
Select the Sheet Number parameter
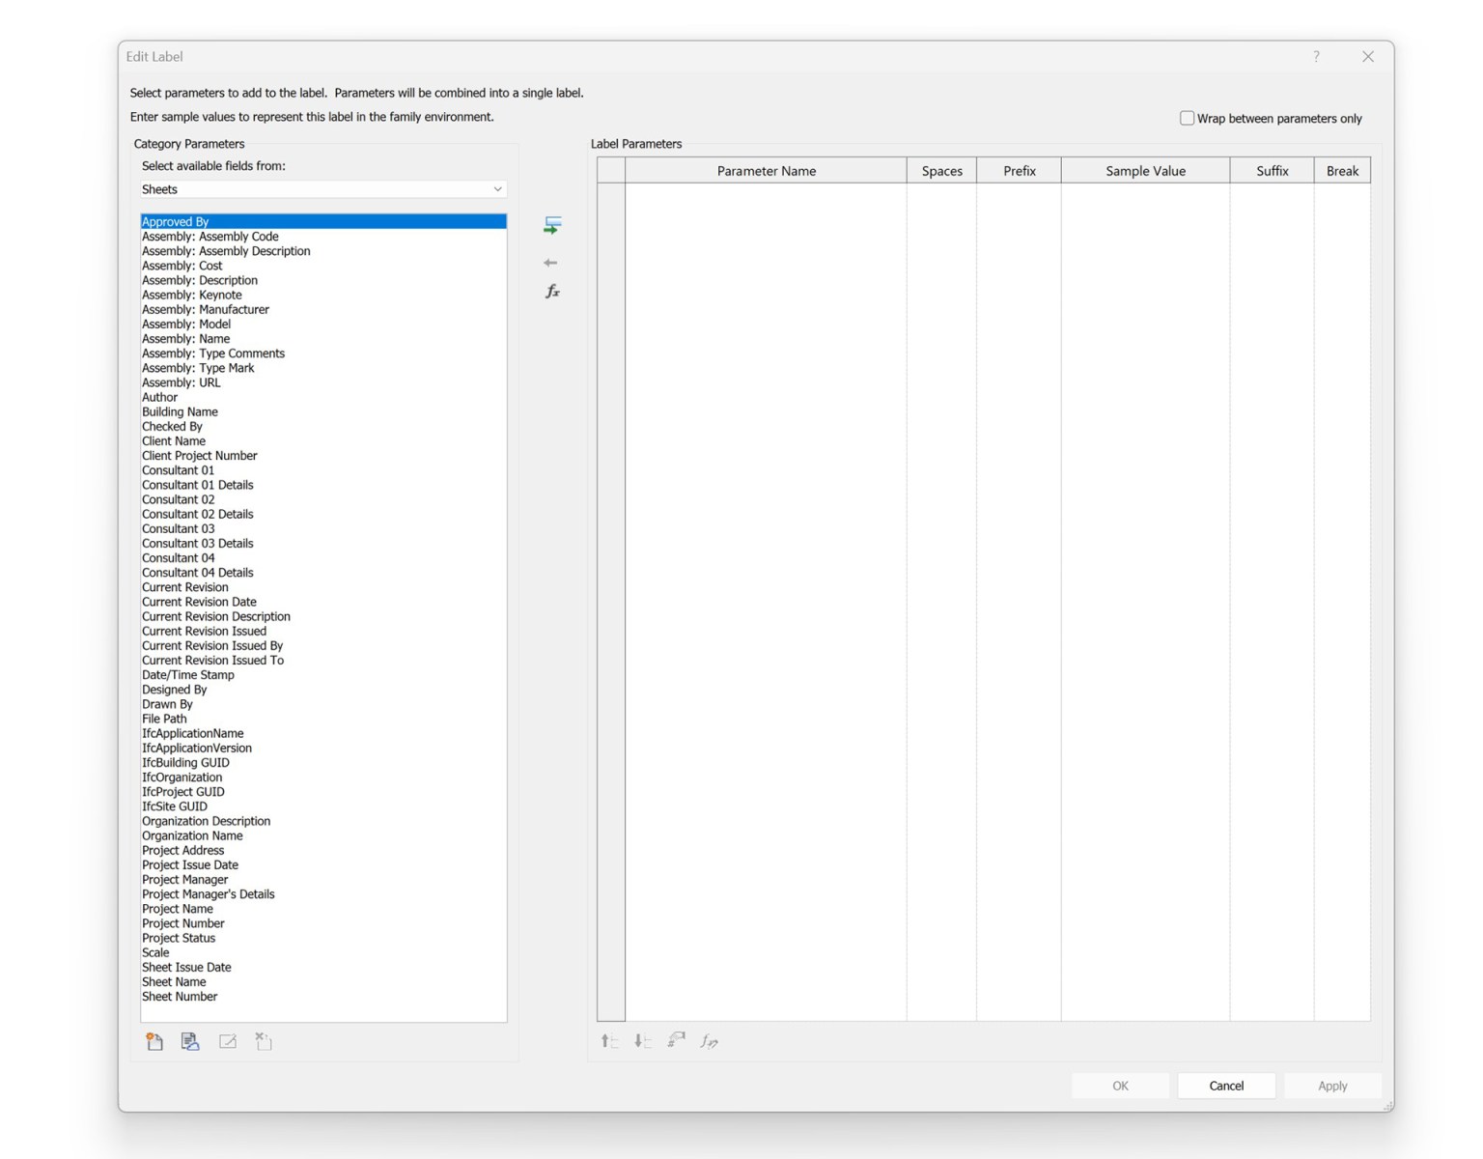[x=180, y=996]
